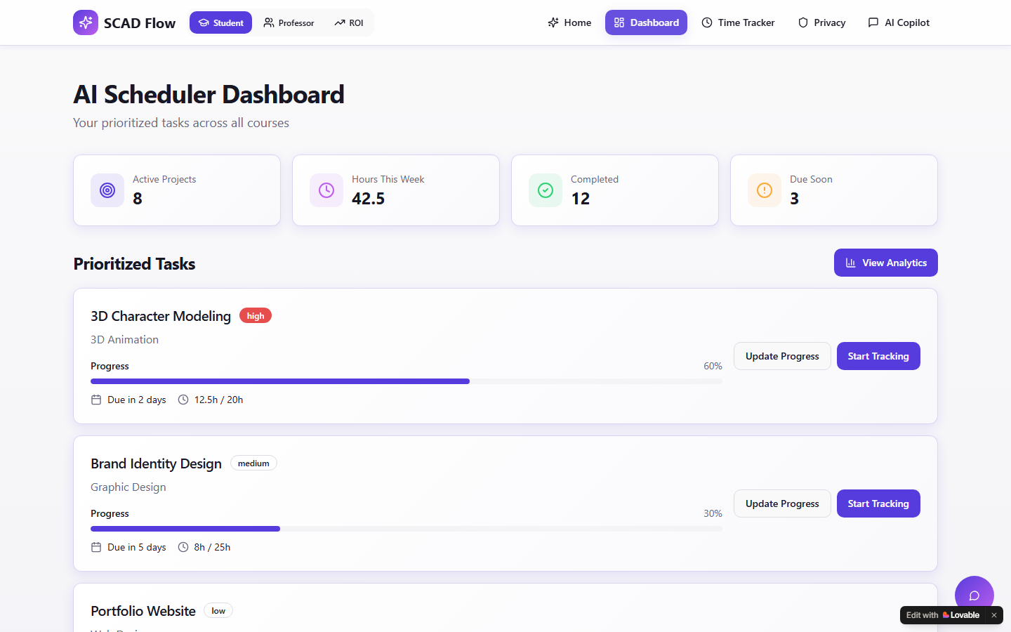Open the SCAD Flow brand title
This screenshot has width=1011, height=632.
click(140, 23)
